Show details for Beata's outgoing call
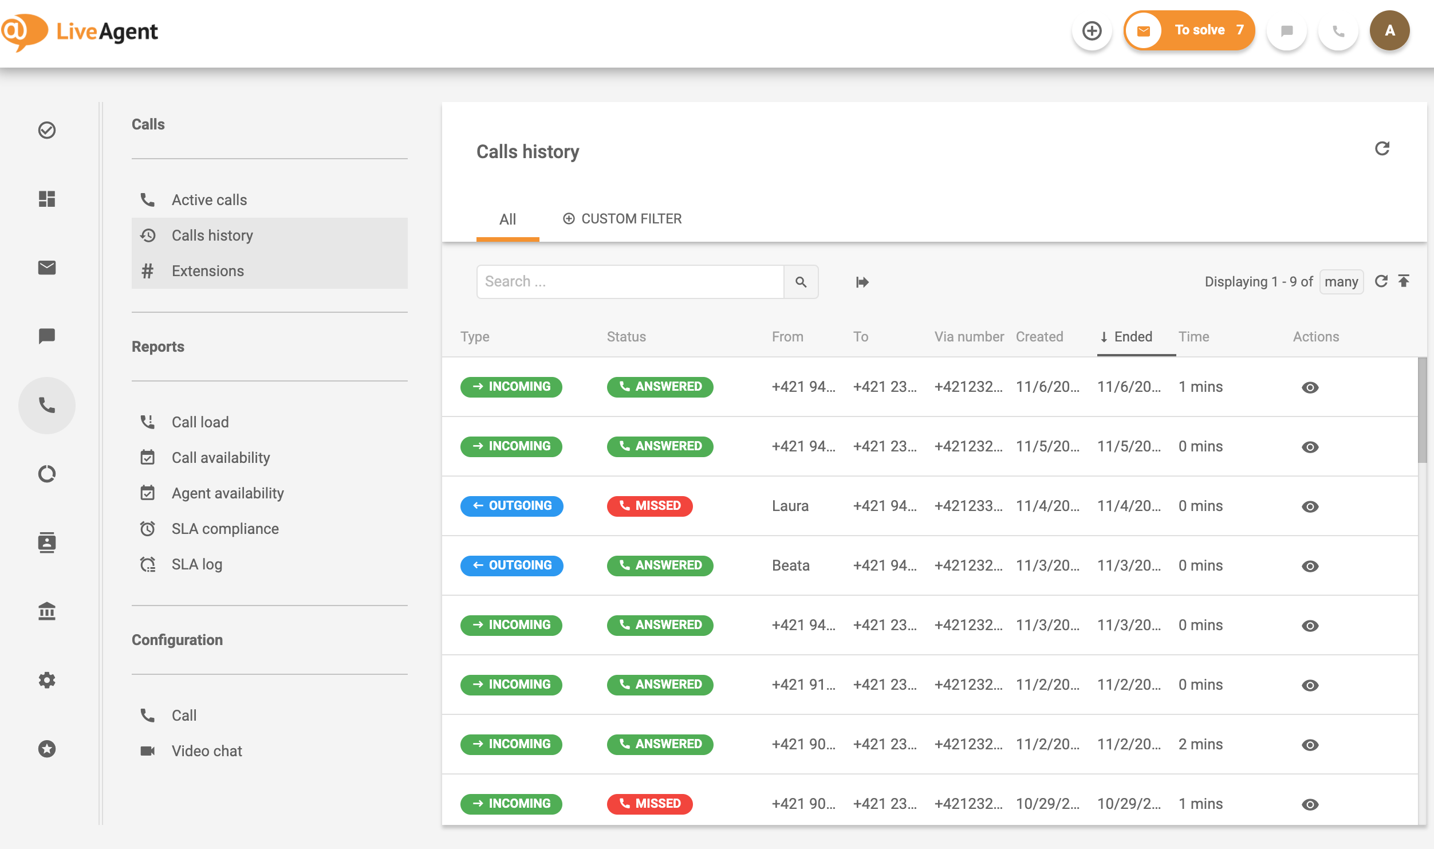The width and height of the screenshot is (1434, 849). tap(1310, 567)
